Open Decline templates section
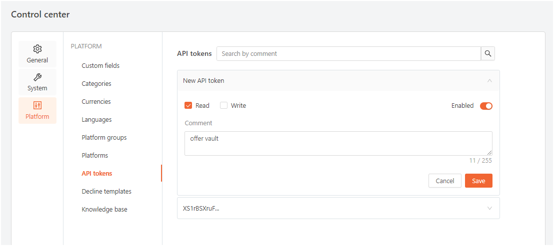Image resolution: width=554 pixels, height=246 pixels. point(106,192)
